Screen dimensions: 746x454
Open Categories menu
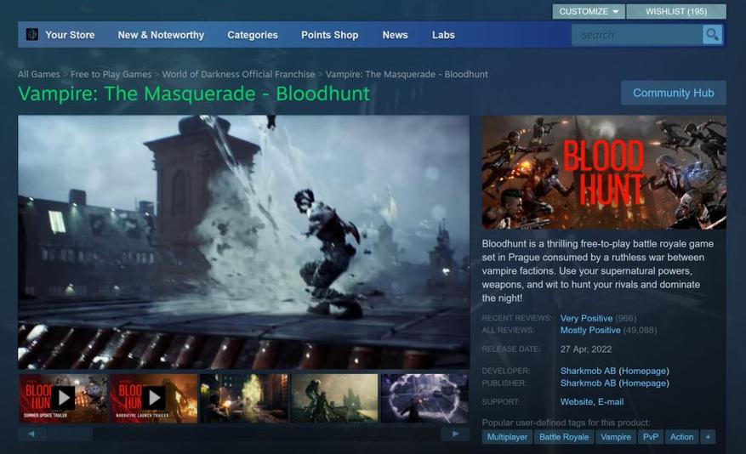[x=253, y=35]
